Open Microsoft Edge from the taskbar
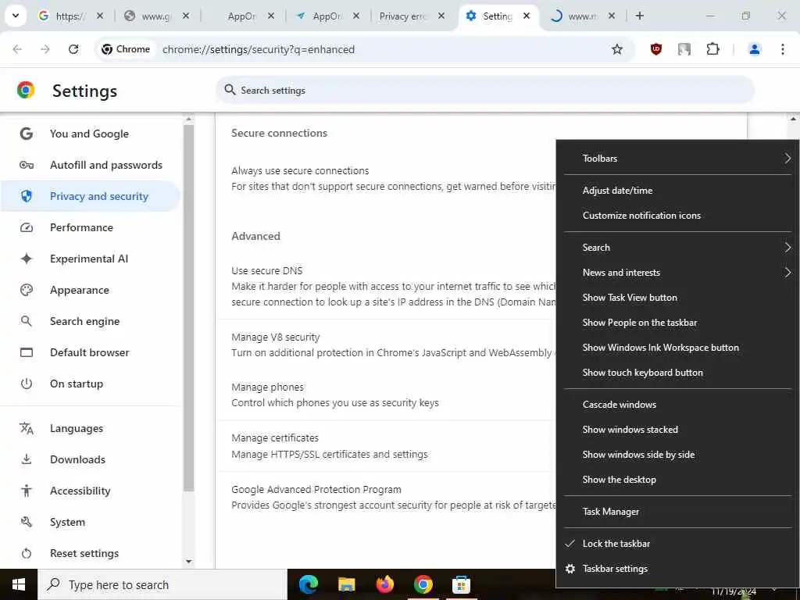 (308, 584)
